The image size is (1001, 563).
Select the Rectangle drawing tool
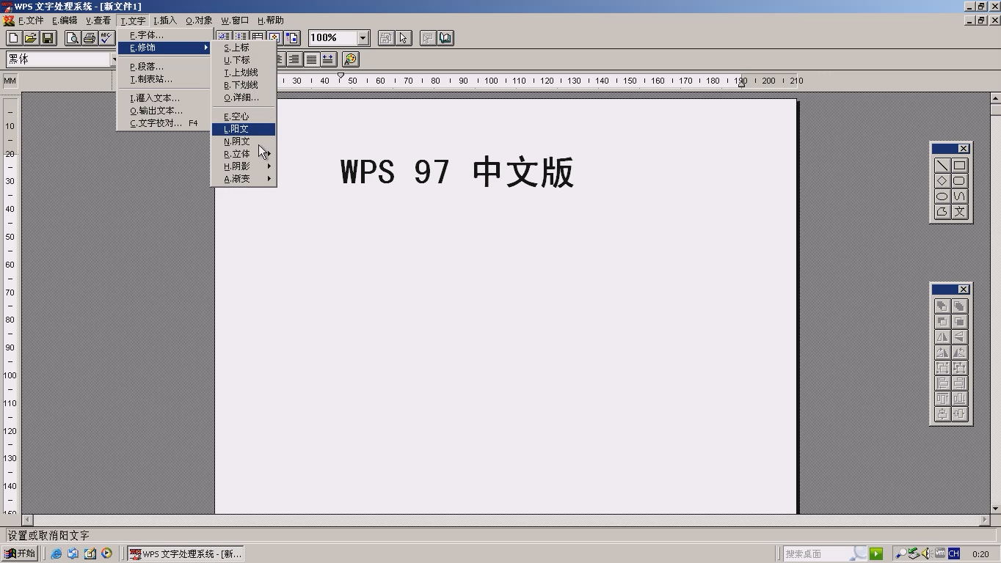tap(959, 166)
